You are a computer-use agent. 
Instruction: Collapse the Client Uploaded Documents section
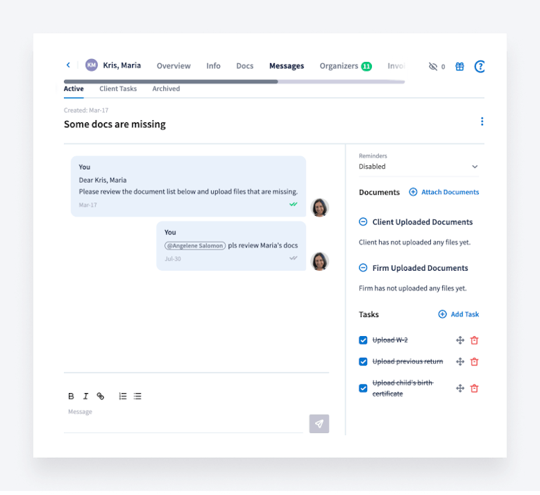[x=364, y=222]
